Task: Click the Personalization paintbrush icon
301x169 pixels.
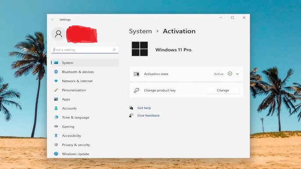Action: (x=56, y=90)
